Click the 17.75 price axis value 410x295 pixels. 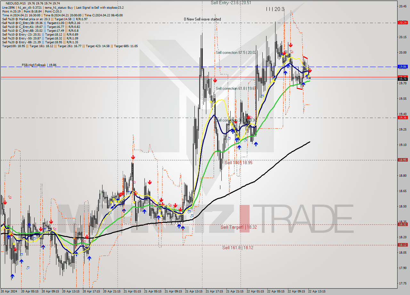click(402, 283)
